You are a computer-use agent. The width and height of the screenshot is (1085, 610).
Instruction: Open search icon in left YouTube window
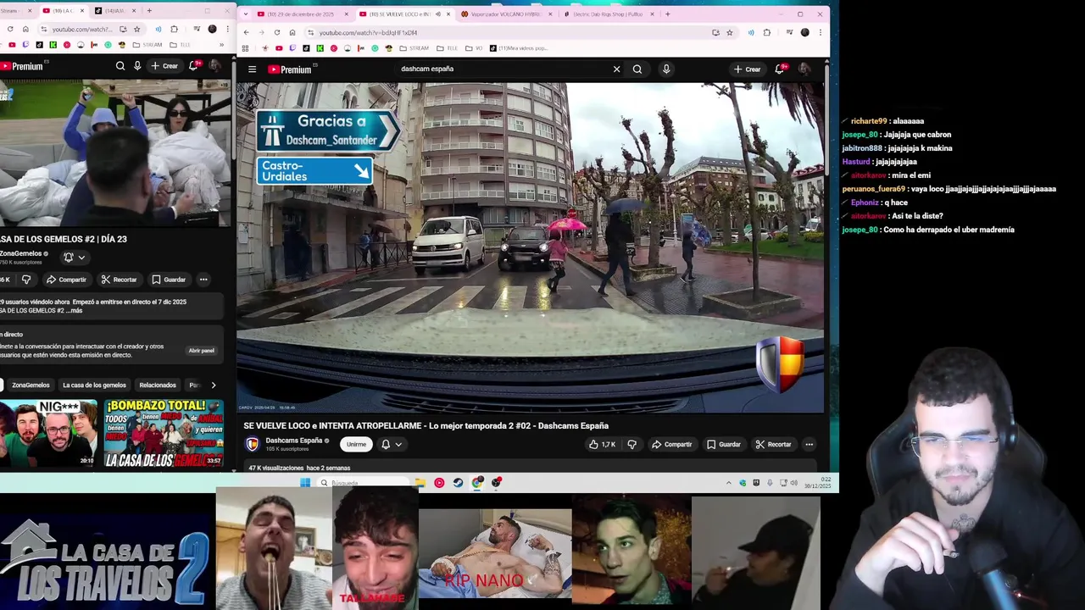pos(120,66)
